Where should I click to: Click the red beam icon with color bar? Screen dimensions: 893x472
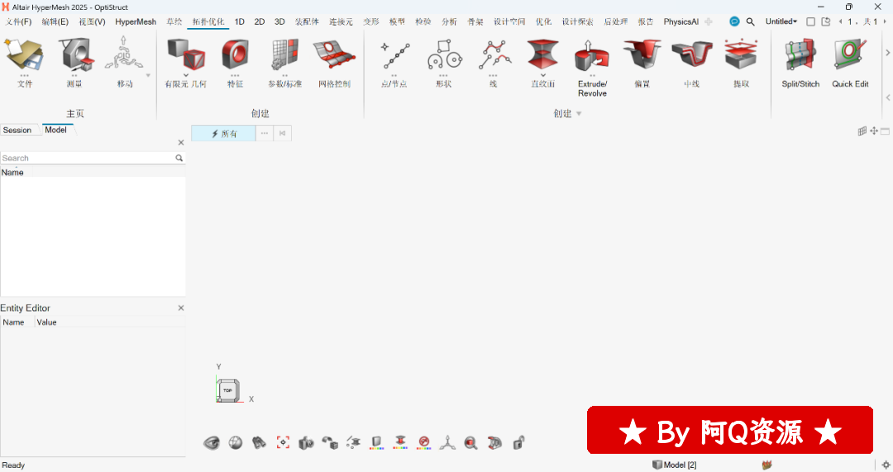pos(400,442)
